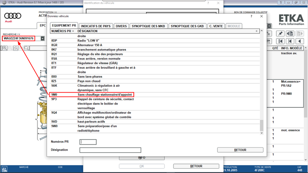
Task: Switch to SYNOPTIQUE DES MKB tab
Action: click(x=148, y=26)
